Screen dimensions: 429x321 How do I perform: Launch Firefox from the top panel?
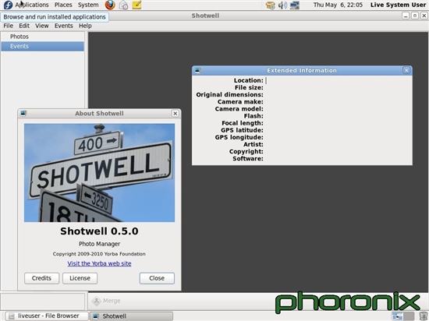click(x=110, y=5)
